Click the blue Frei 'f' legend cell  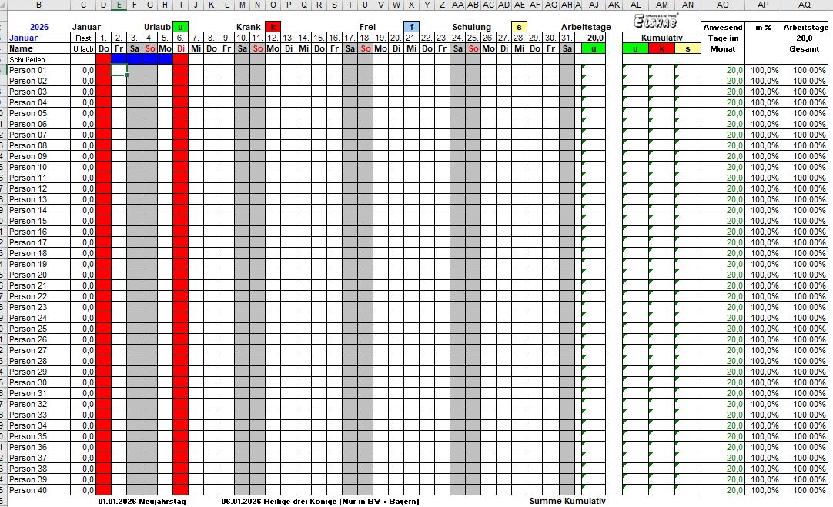point(412,27)
